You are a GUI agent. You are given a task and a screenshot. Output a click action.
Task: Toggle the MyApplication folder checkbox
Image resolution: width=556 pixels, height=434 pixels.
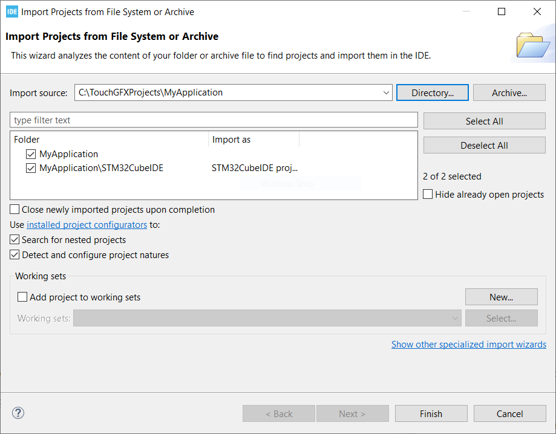[31, 154]
